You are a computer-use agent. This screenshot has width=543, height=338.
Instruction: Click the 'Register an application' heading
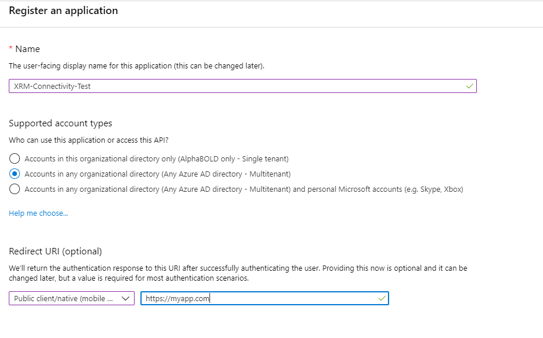(x=63, y=11)
